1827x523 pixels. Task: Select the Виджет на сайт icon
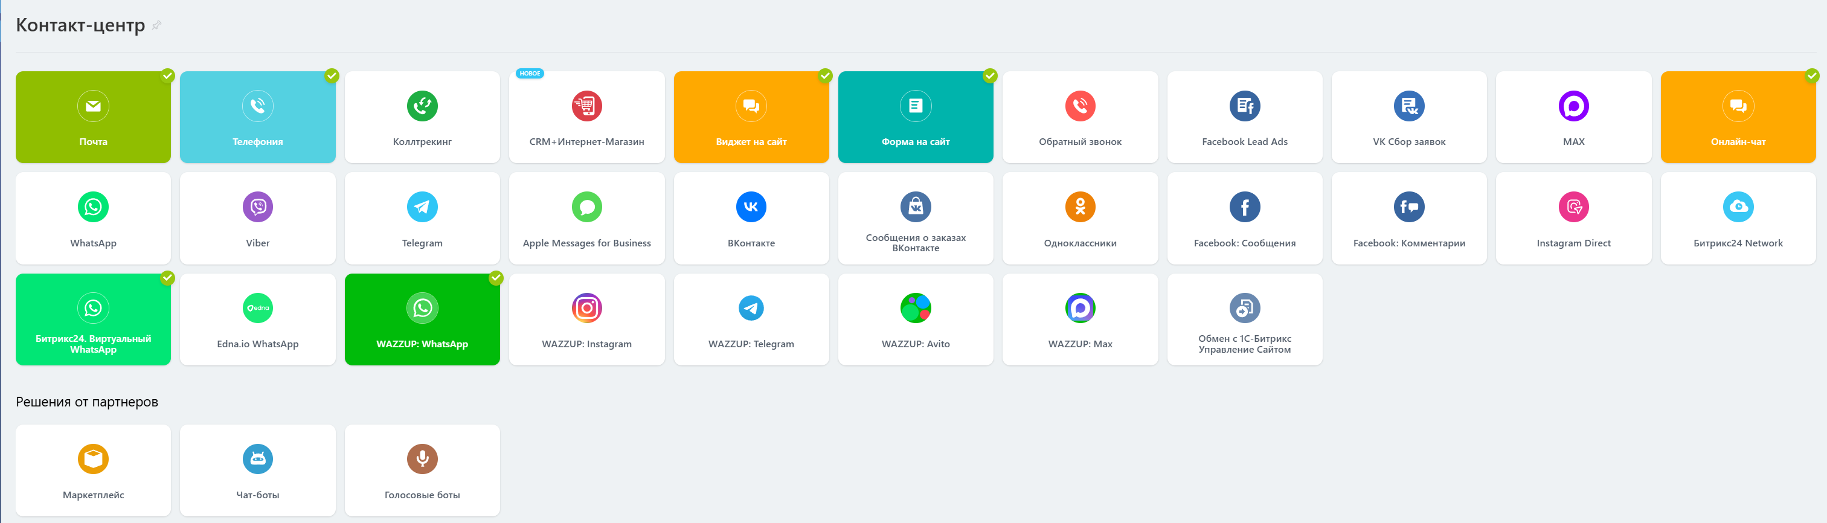[x=751, y=106]
